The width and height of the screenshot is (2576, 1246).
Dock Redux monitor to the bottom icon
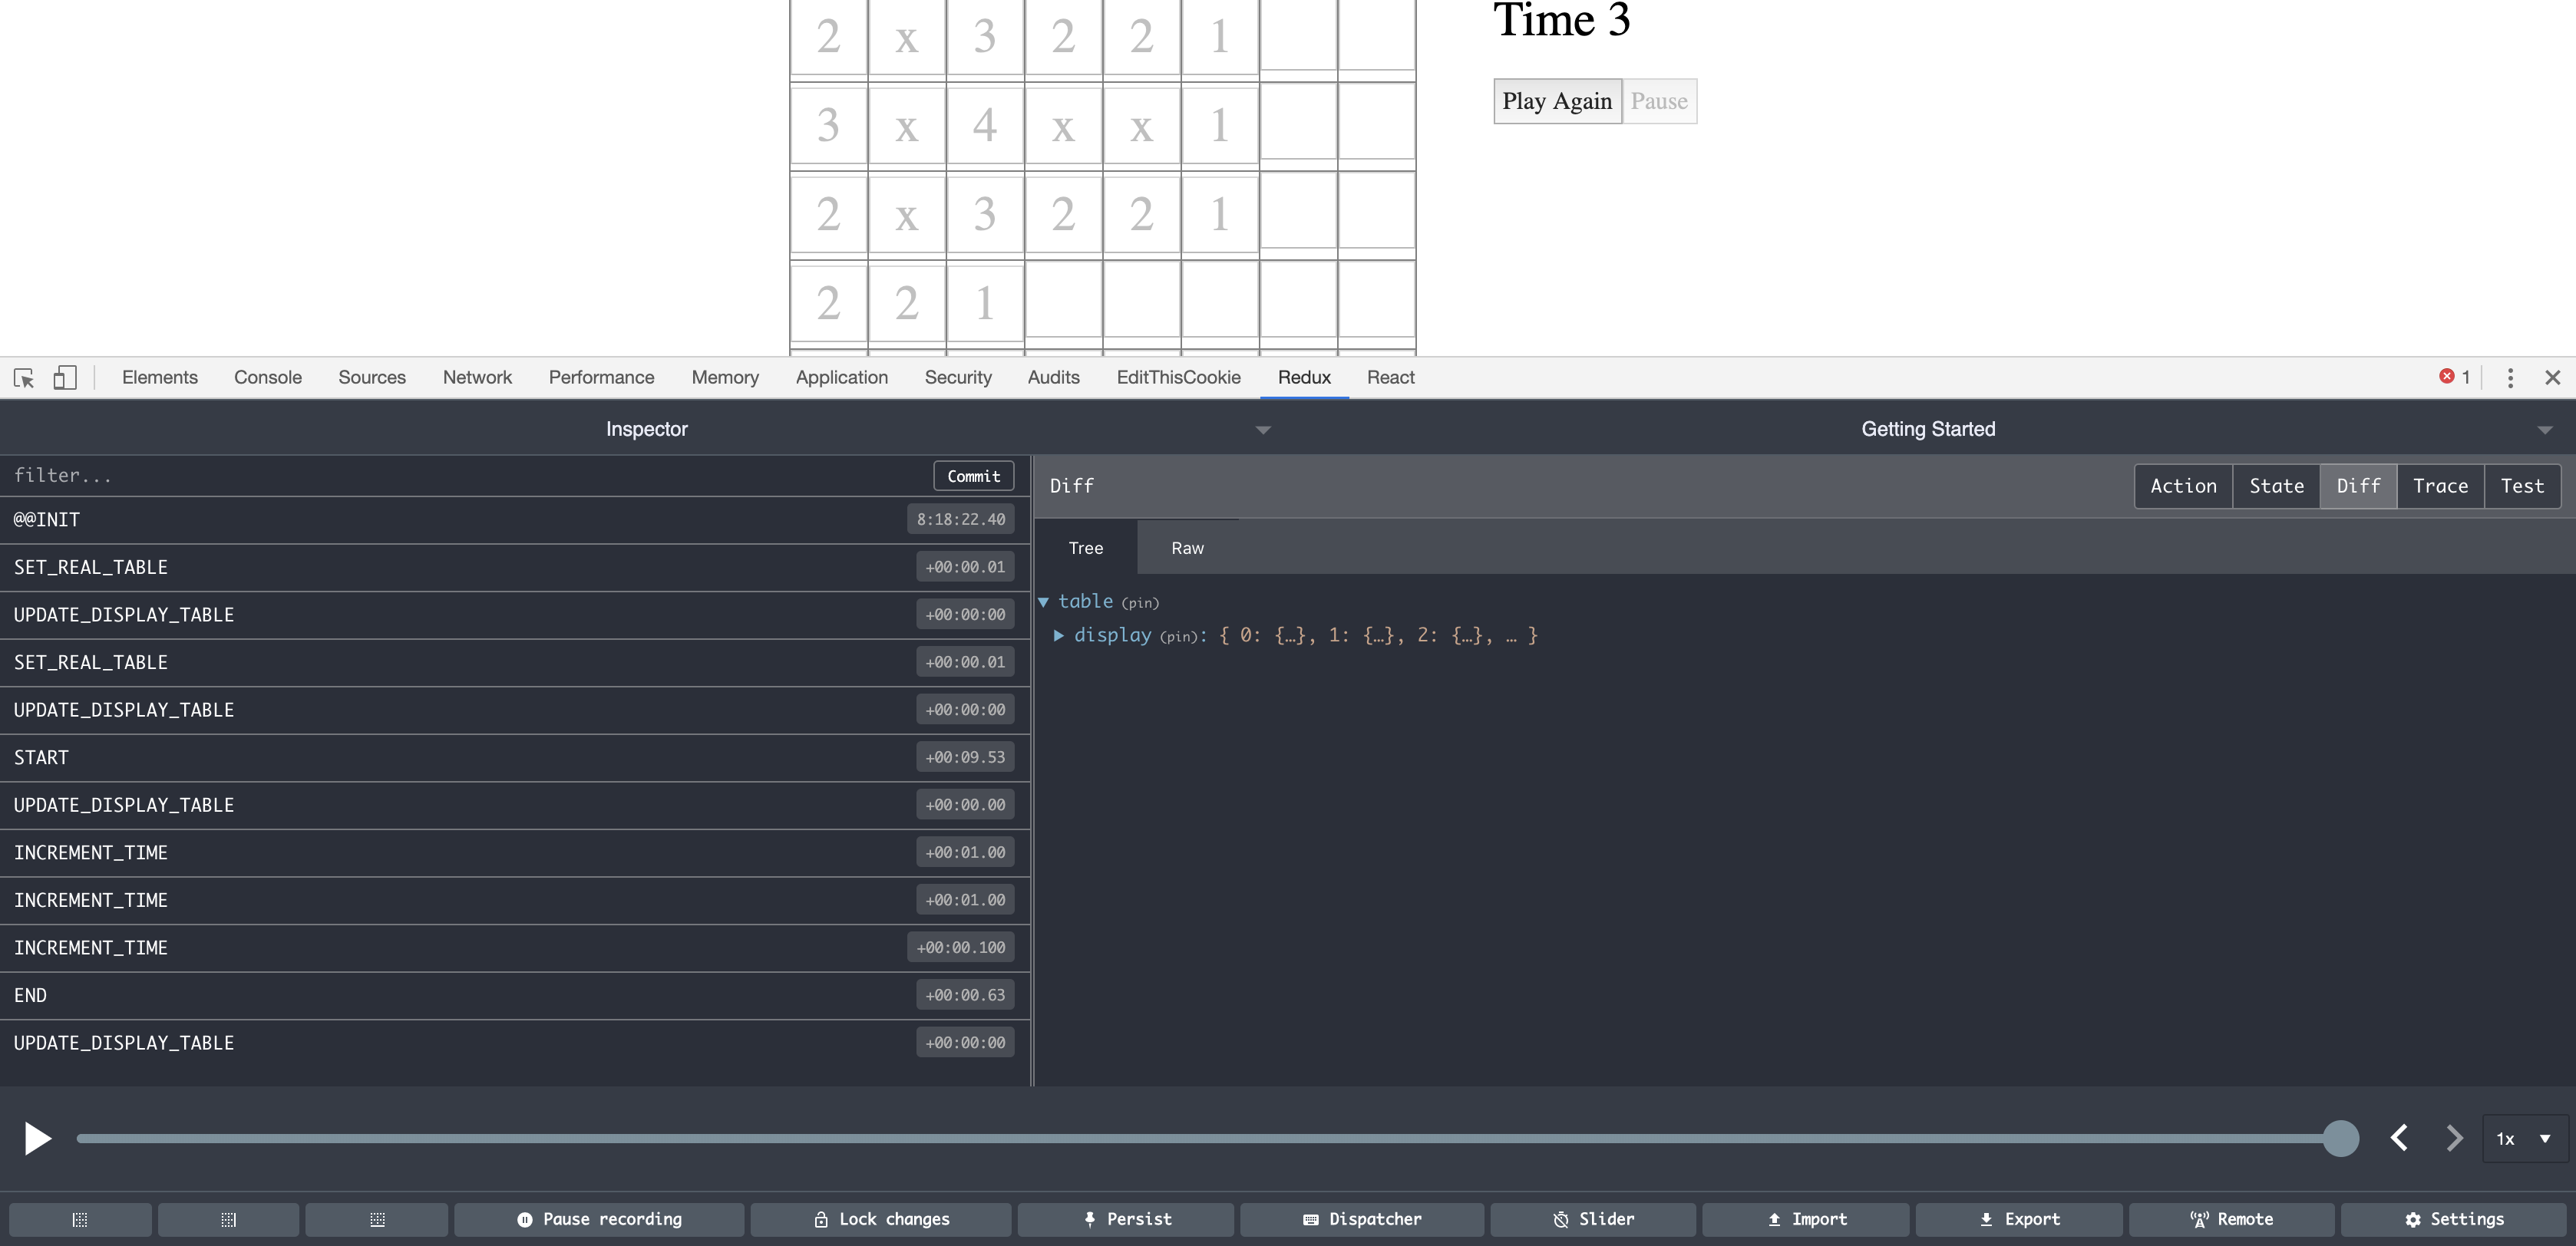[377, 1219]
